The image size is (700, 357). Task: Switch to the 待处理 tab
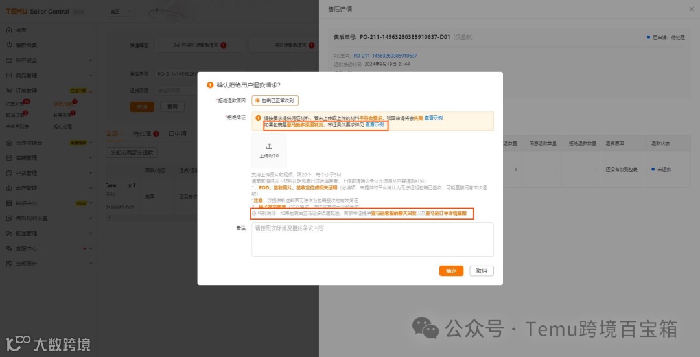coord(146,133)
